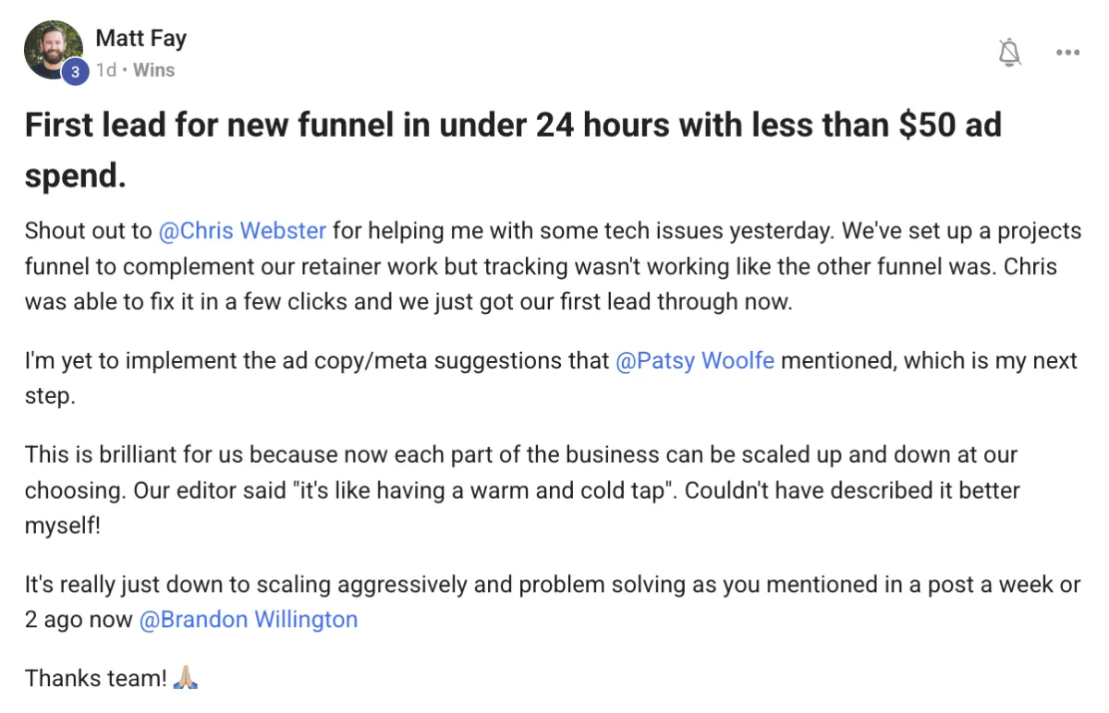Open the @Brandon Willington mention
Image resolution: width=1109 pixels, height=713 pixels.
(x=248, y=620)
